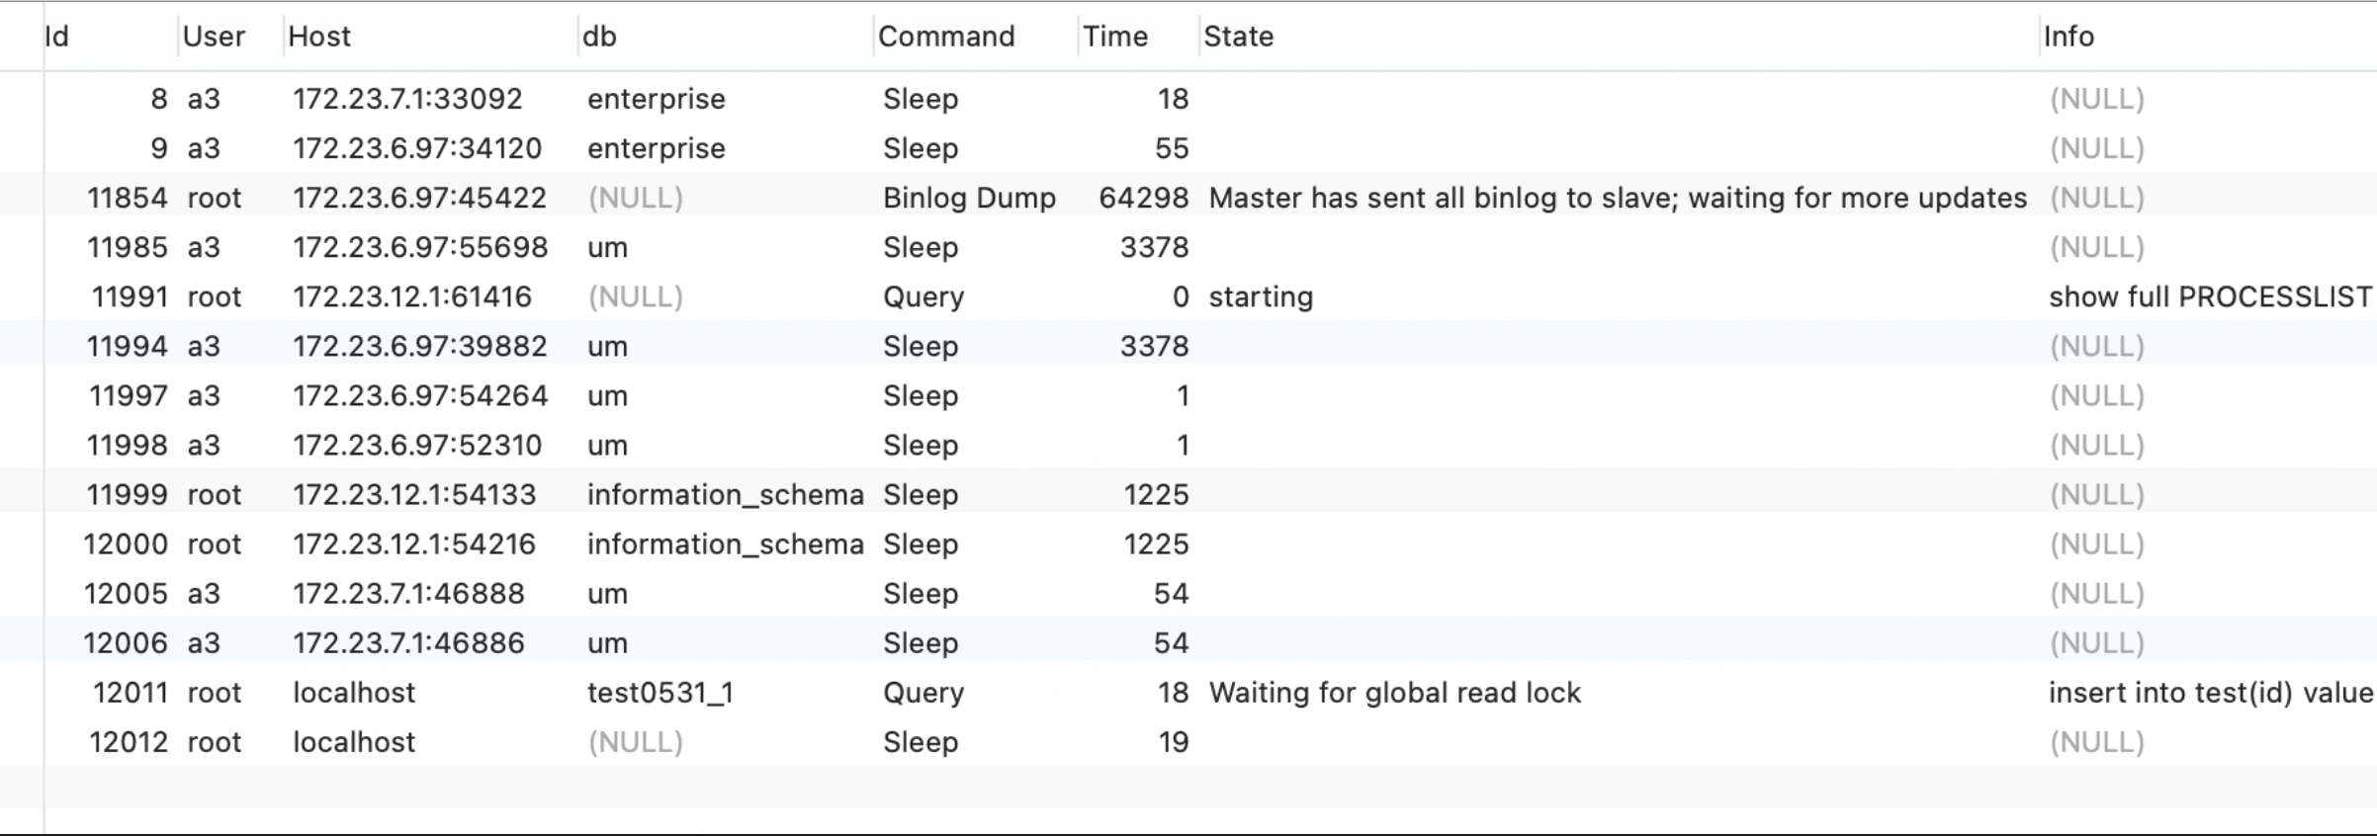The width and height of the screenshot is (2377, 836).
Task: Sort by the User column header
Action: click(x=214, y=37)
